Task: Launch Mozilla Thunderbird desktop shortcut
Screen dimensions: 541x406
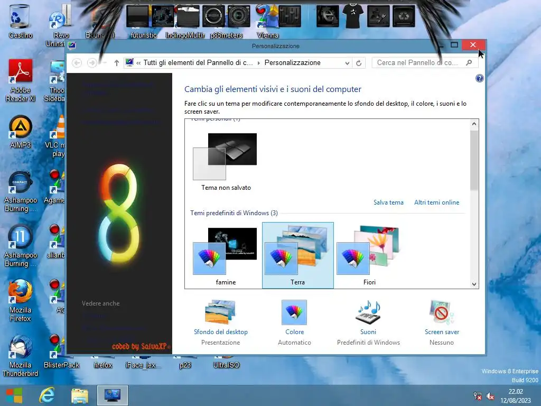Action: [x=20, y=356]
